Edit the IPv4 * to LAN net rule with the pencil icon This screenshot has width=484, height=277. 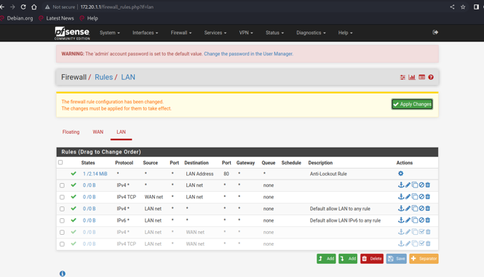click(x=408, y=185)
